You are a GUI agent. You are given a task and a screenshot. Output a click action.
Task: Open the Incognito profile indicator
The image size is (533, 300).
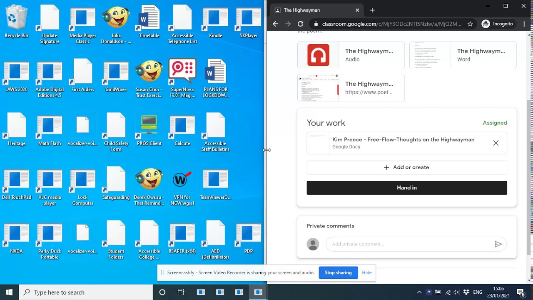(x=497, y=24)
